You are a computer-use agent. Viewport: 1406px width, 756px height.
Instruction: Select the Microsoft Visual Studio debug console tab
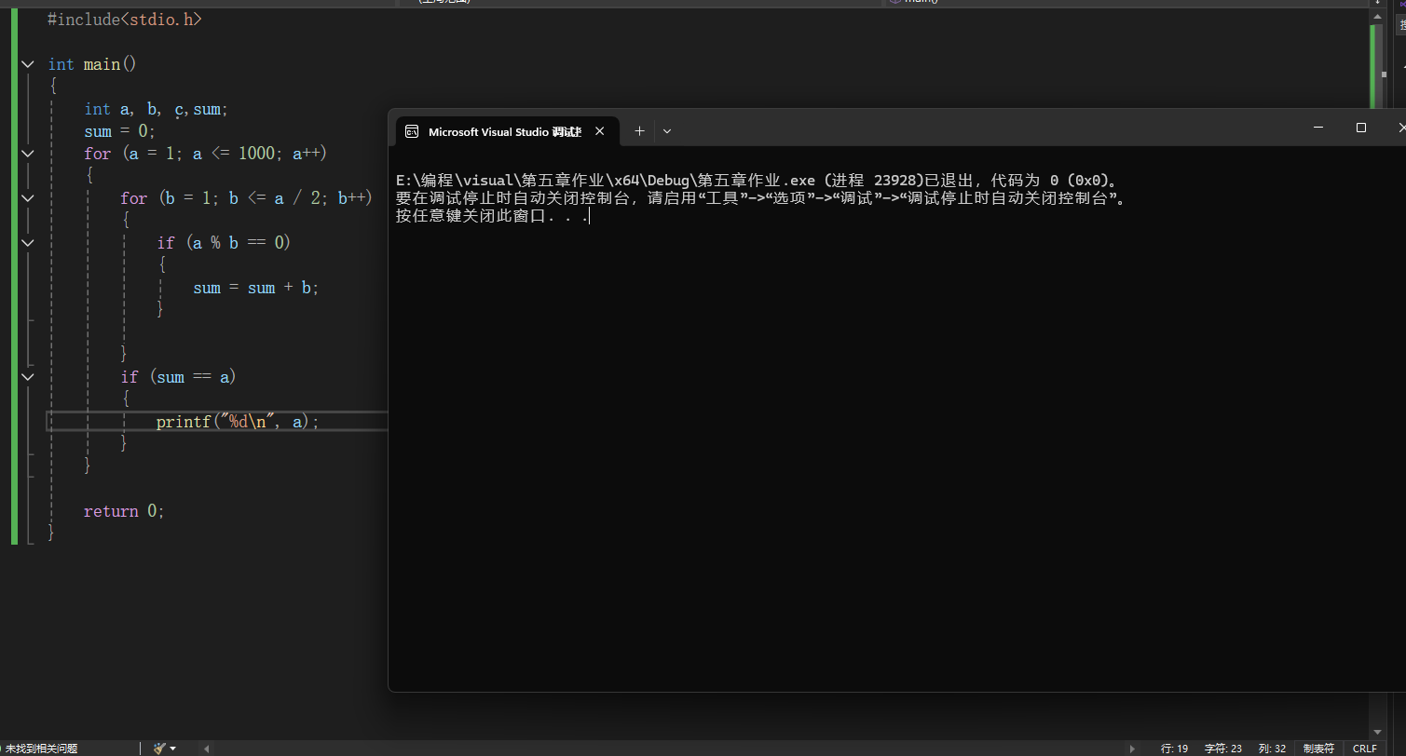(x=506, y=131)
